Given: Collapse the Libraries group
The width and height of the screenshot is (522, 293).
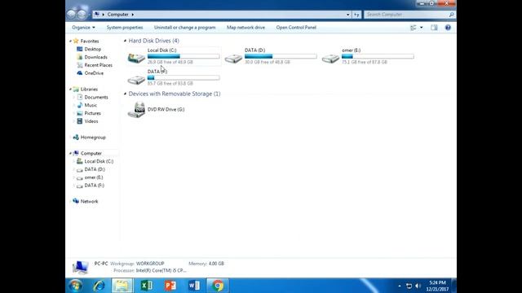Looking at the screenshot, I should click(x=70, y=90).
